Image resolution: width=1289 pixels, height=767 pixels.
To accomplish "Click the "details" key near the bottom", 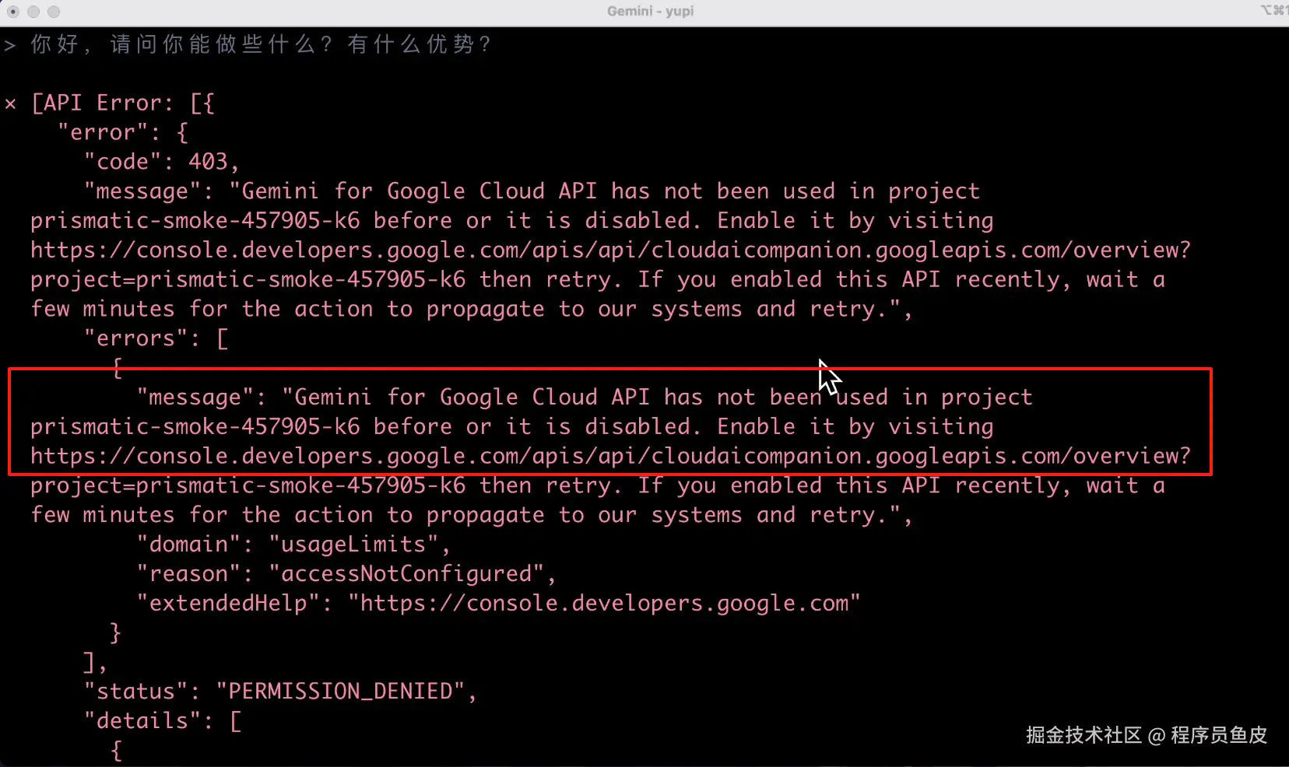I will [x=142, y=721].
